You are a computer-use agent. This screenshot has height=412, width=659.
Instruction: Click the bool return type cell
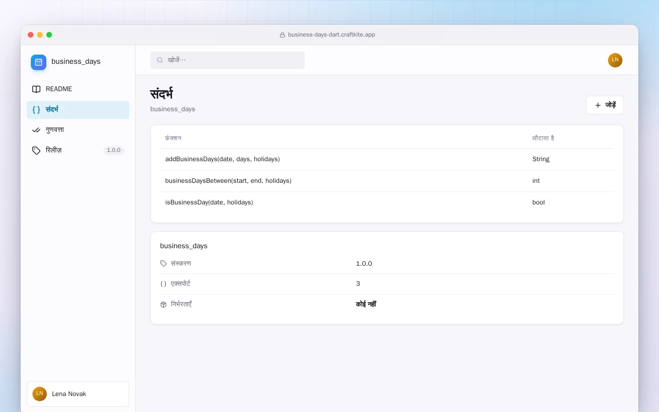coord(539,202)
